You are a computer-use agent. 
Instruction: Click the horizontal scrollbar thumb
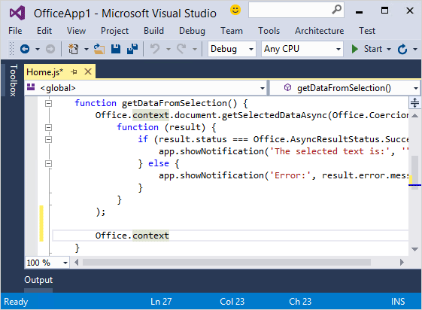click(226, 263)
